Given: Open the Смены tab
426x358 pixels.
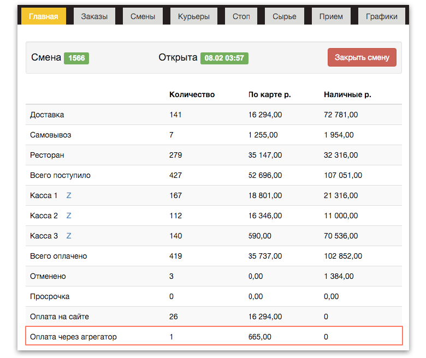Looking at the screenshot, I should (143, 16).
